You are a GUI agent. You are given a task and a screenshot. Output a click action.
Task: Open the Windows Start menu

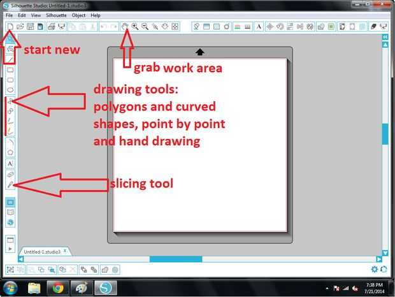tap(10, 288)
